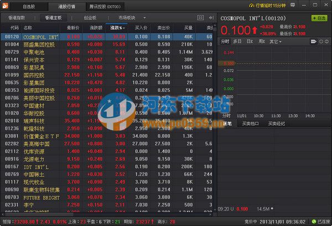Open the 买卖档口 order book tab
The image size is (332, 226).
(250, 124)
